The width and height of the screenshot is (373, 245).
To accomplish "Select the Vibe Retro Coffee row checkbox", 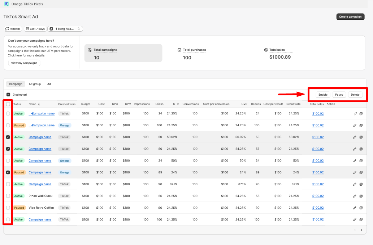I will (x=8, y=208).
